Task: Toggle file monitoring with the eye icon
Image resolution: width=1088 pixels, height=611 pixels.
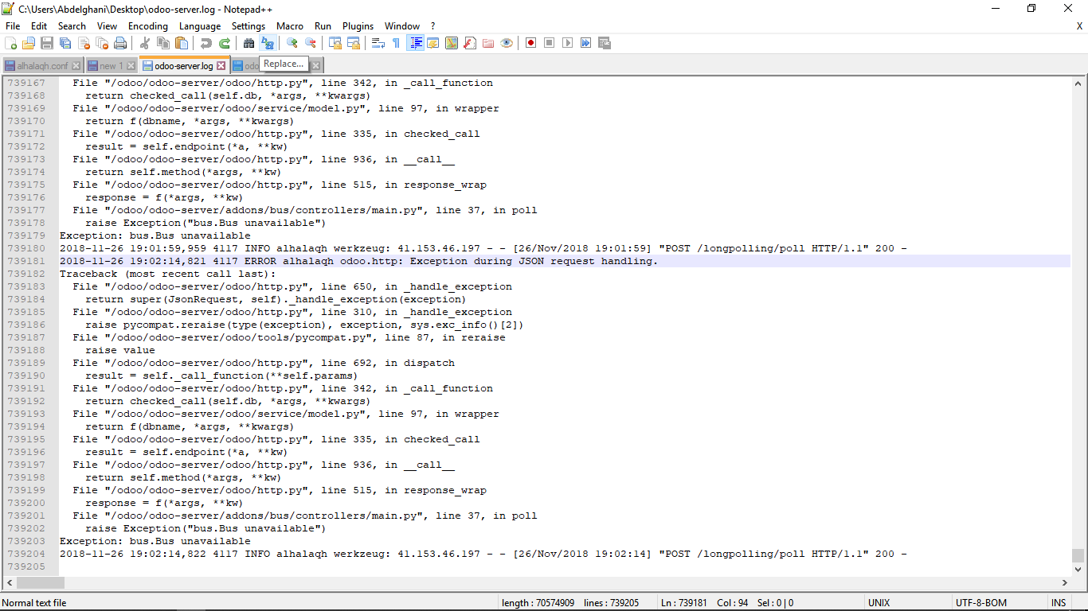Action: pos(506,43)
